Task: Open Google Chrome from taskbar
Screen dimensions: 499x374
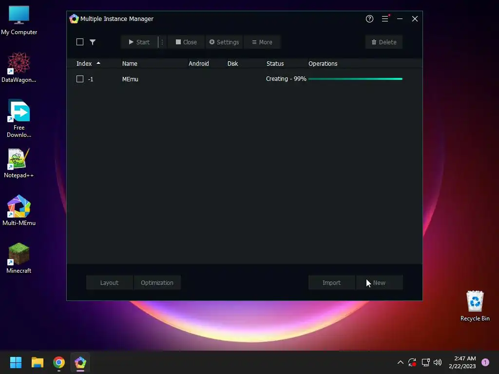Action: 59,362
